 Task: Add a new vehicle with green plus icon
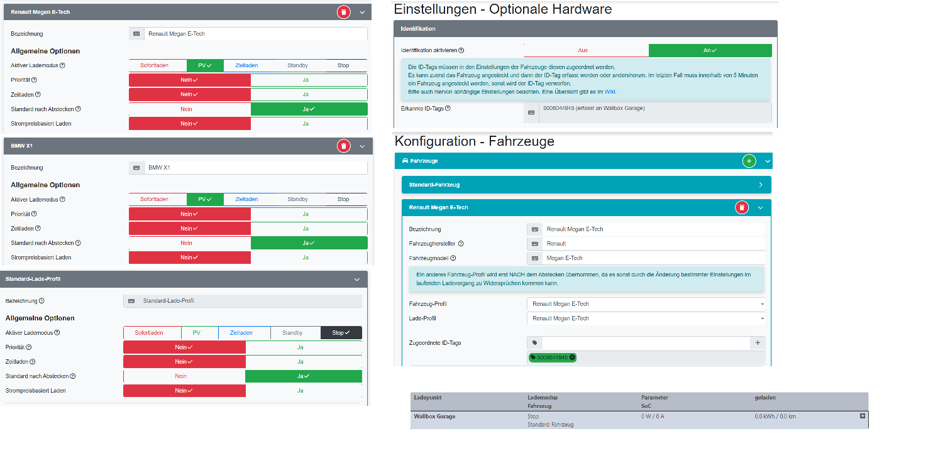pyautogui.click(x=749, y=161)
